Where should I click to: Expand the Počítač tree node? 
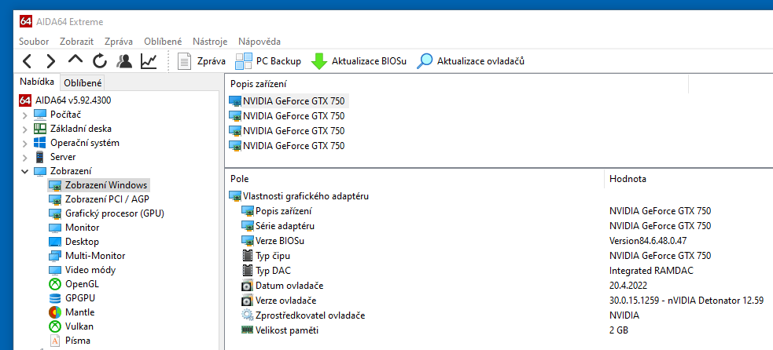[x=24, y=115]
